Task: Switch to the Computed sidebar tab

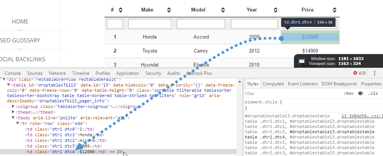Action: 273,84
